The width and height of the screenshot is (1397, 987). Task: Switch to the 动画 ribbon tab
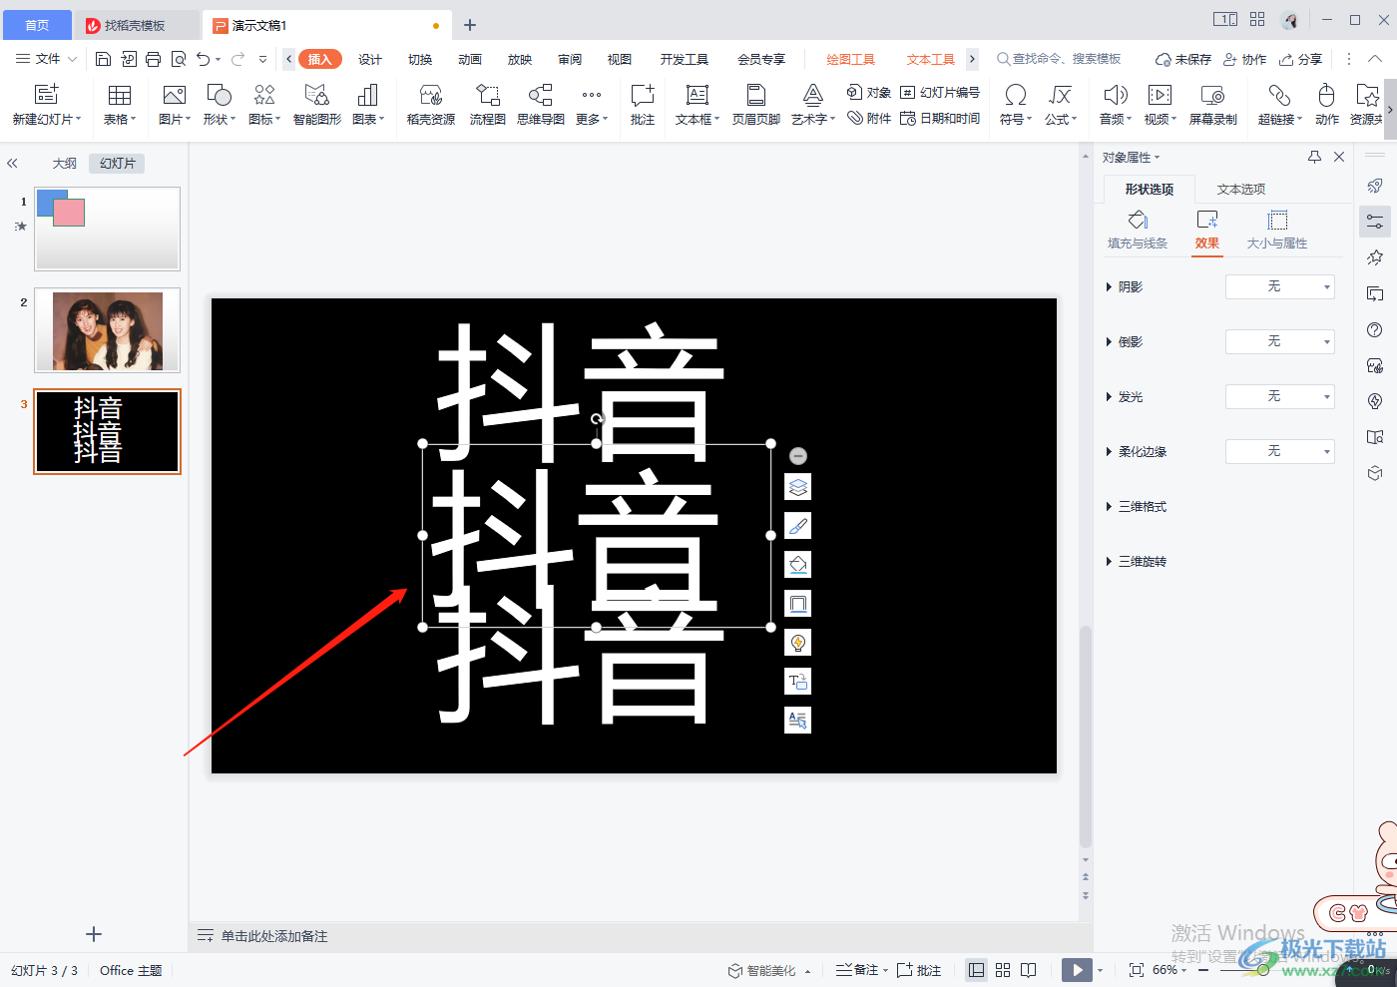(x=470, y=59)
